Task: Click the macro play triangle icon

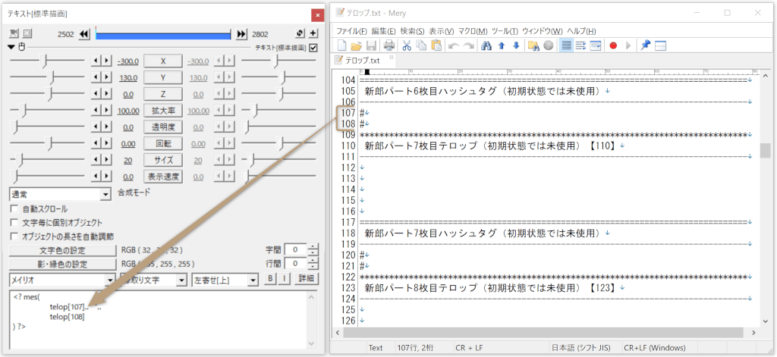Action: (628, 45)
